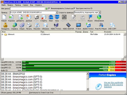Sort by Размер - Длина column header
This screenshot has width=127, height=95.
pos(80,32)
